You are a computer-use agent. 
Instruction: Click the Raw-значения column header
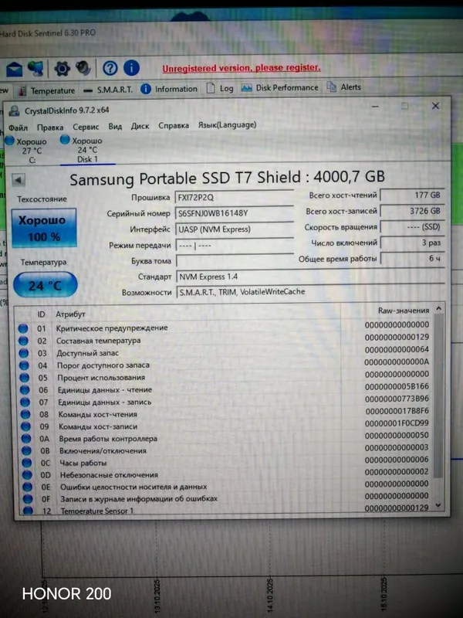(x=404, y=311)
